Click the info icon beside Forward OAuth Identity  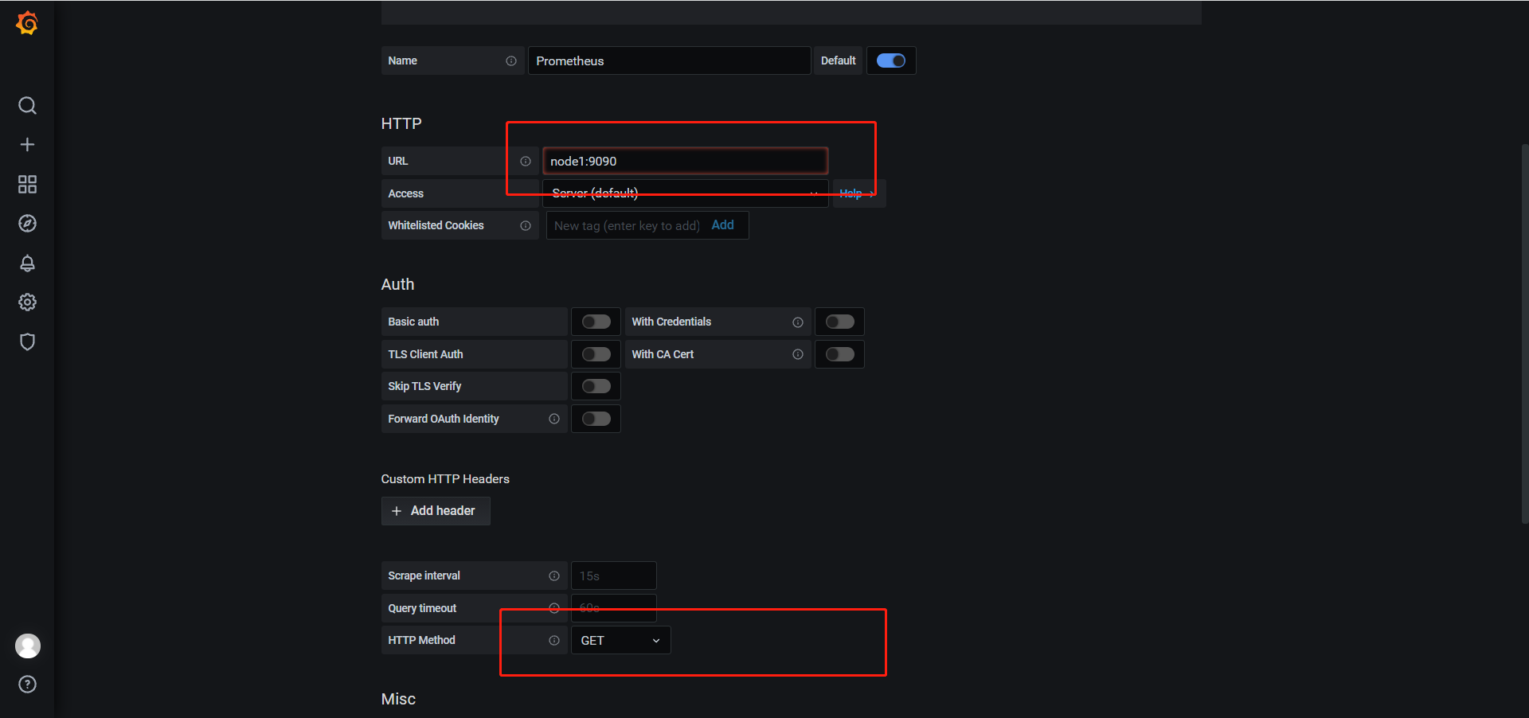point(554,419)
